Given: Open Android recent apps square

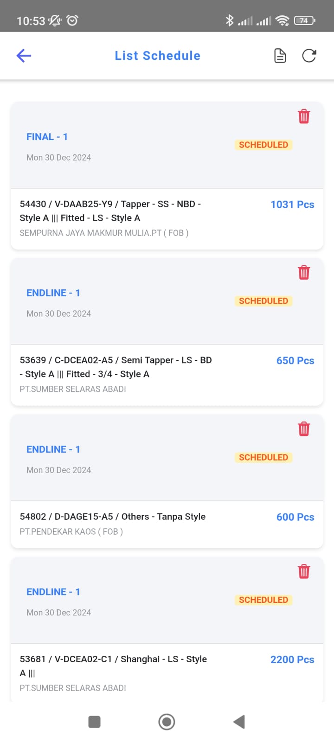Looking at the screenshot, I should click(94, 722).
